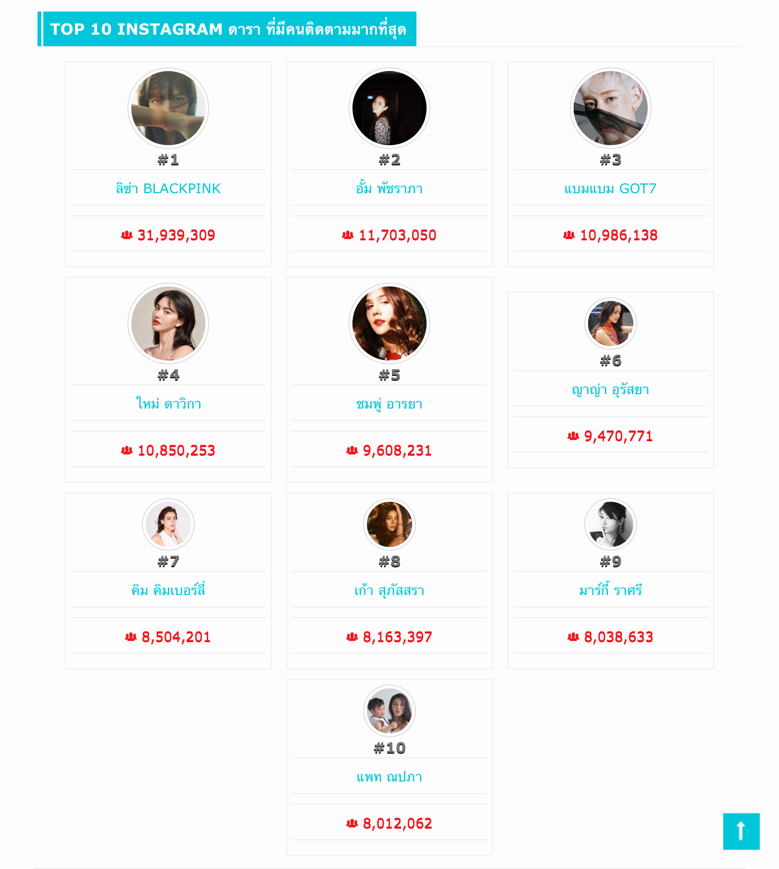
Task: Click rank #1 profile photo
Action: [168, 108]
